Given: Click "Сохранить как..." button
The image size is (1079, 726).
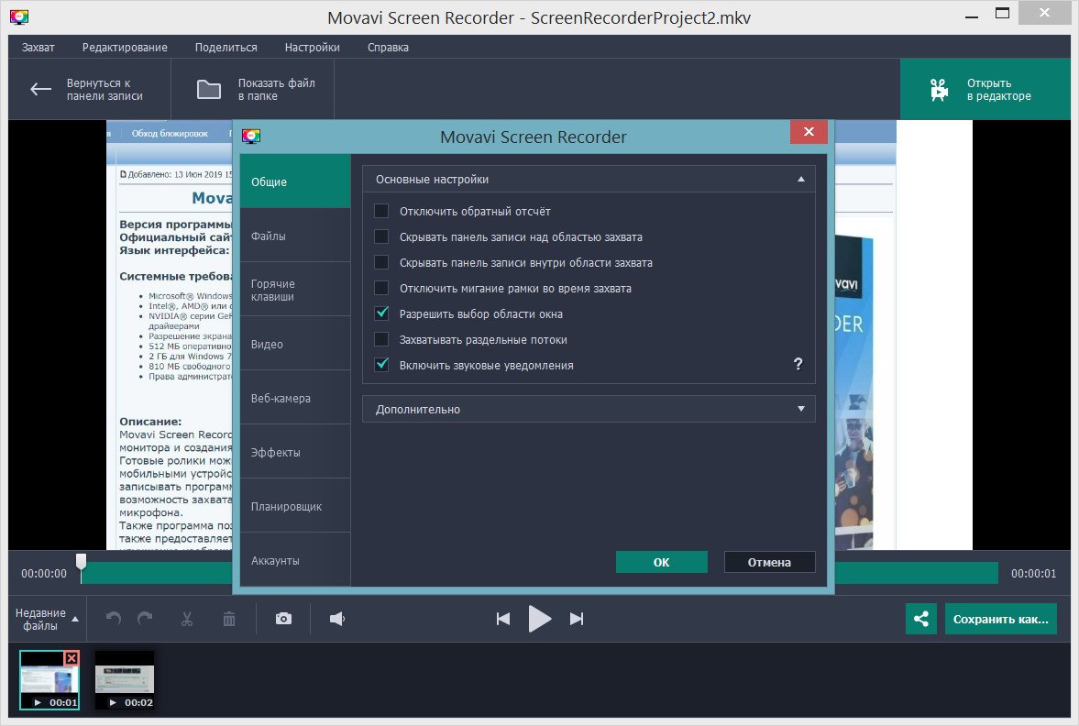Looking at the screenshot, I should coord(1000,619).
